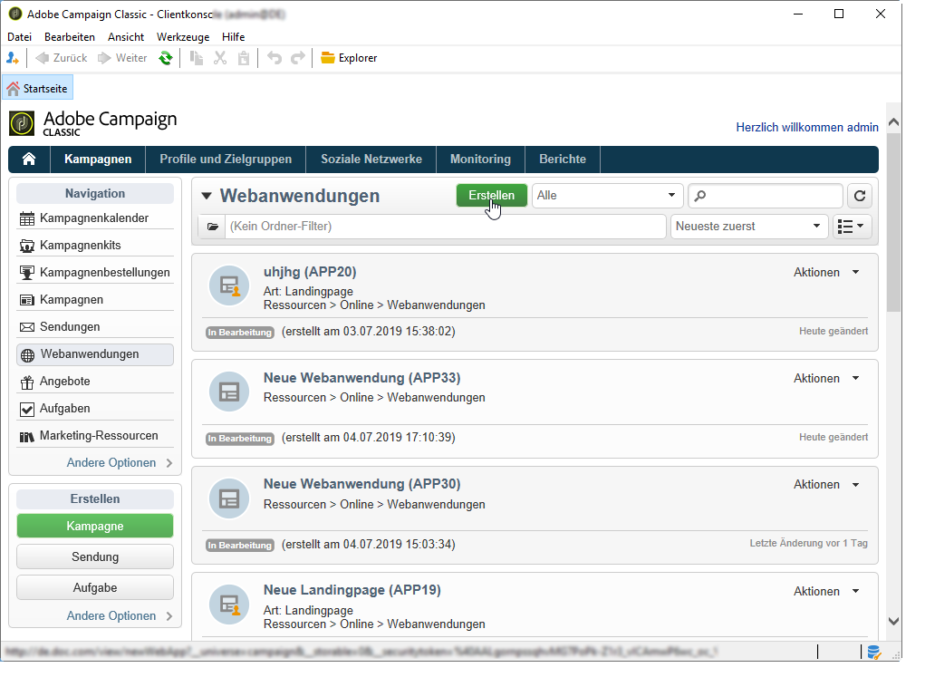925x687 pixels.
Task: Expand Andere Optionen under Navigation
Action: (120, 463)
